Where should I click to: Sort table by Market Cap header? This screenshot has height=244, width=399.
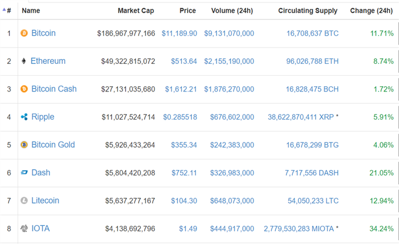click(x=136, y=11)
